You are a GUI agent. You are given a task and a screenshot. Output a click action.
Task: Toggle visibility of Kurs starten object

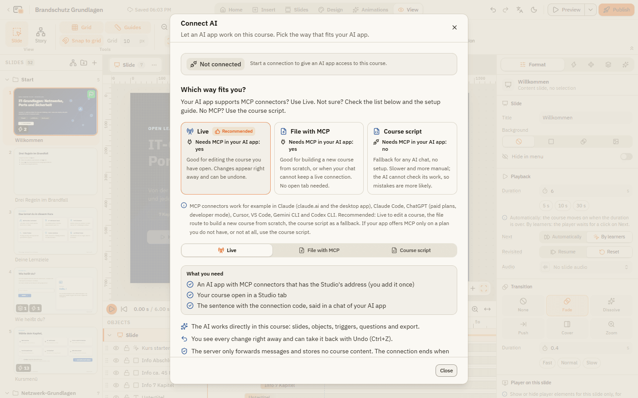pos(116,348)
